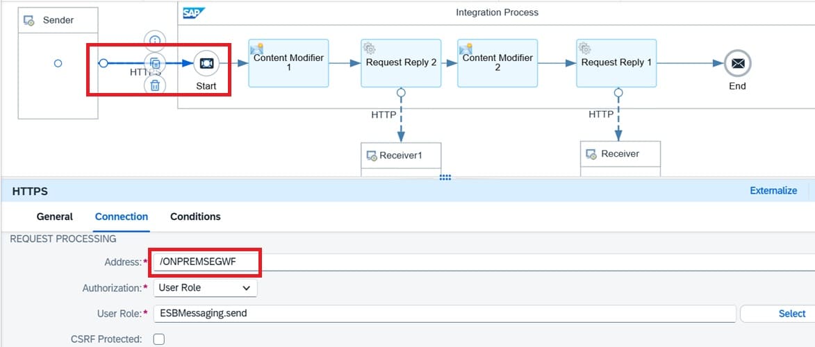Switch to the General tab
The width and height of the screenshot is (815, 347).
coord(54,217)
